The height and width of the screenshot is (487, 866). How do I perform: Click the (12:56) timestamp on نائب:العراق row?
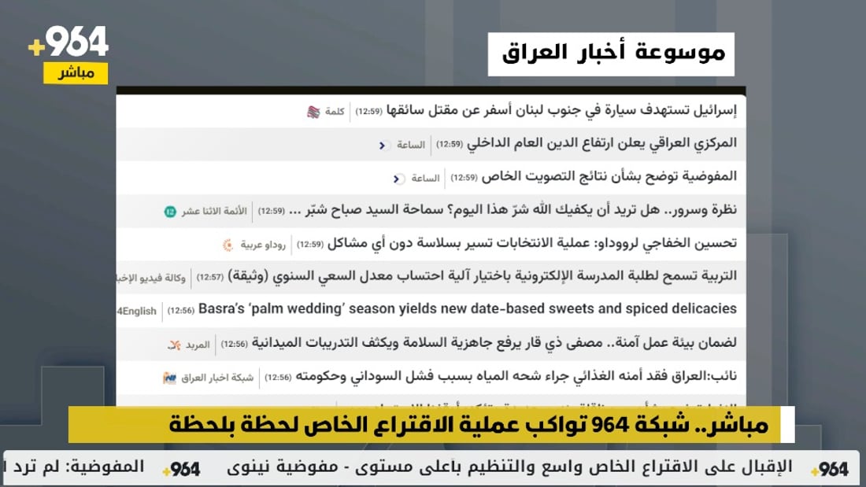click(x=278, y=377)
